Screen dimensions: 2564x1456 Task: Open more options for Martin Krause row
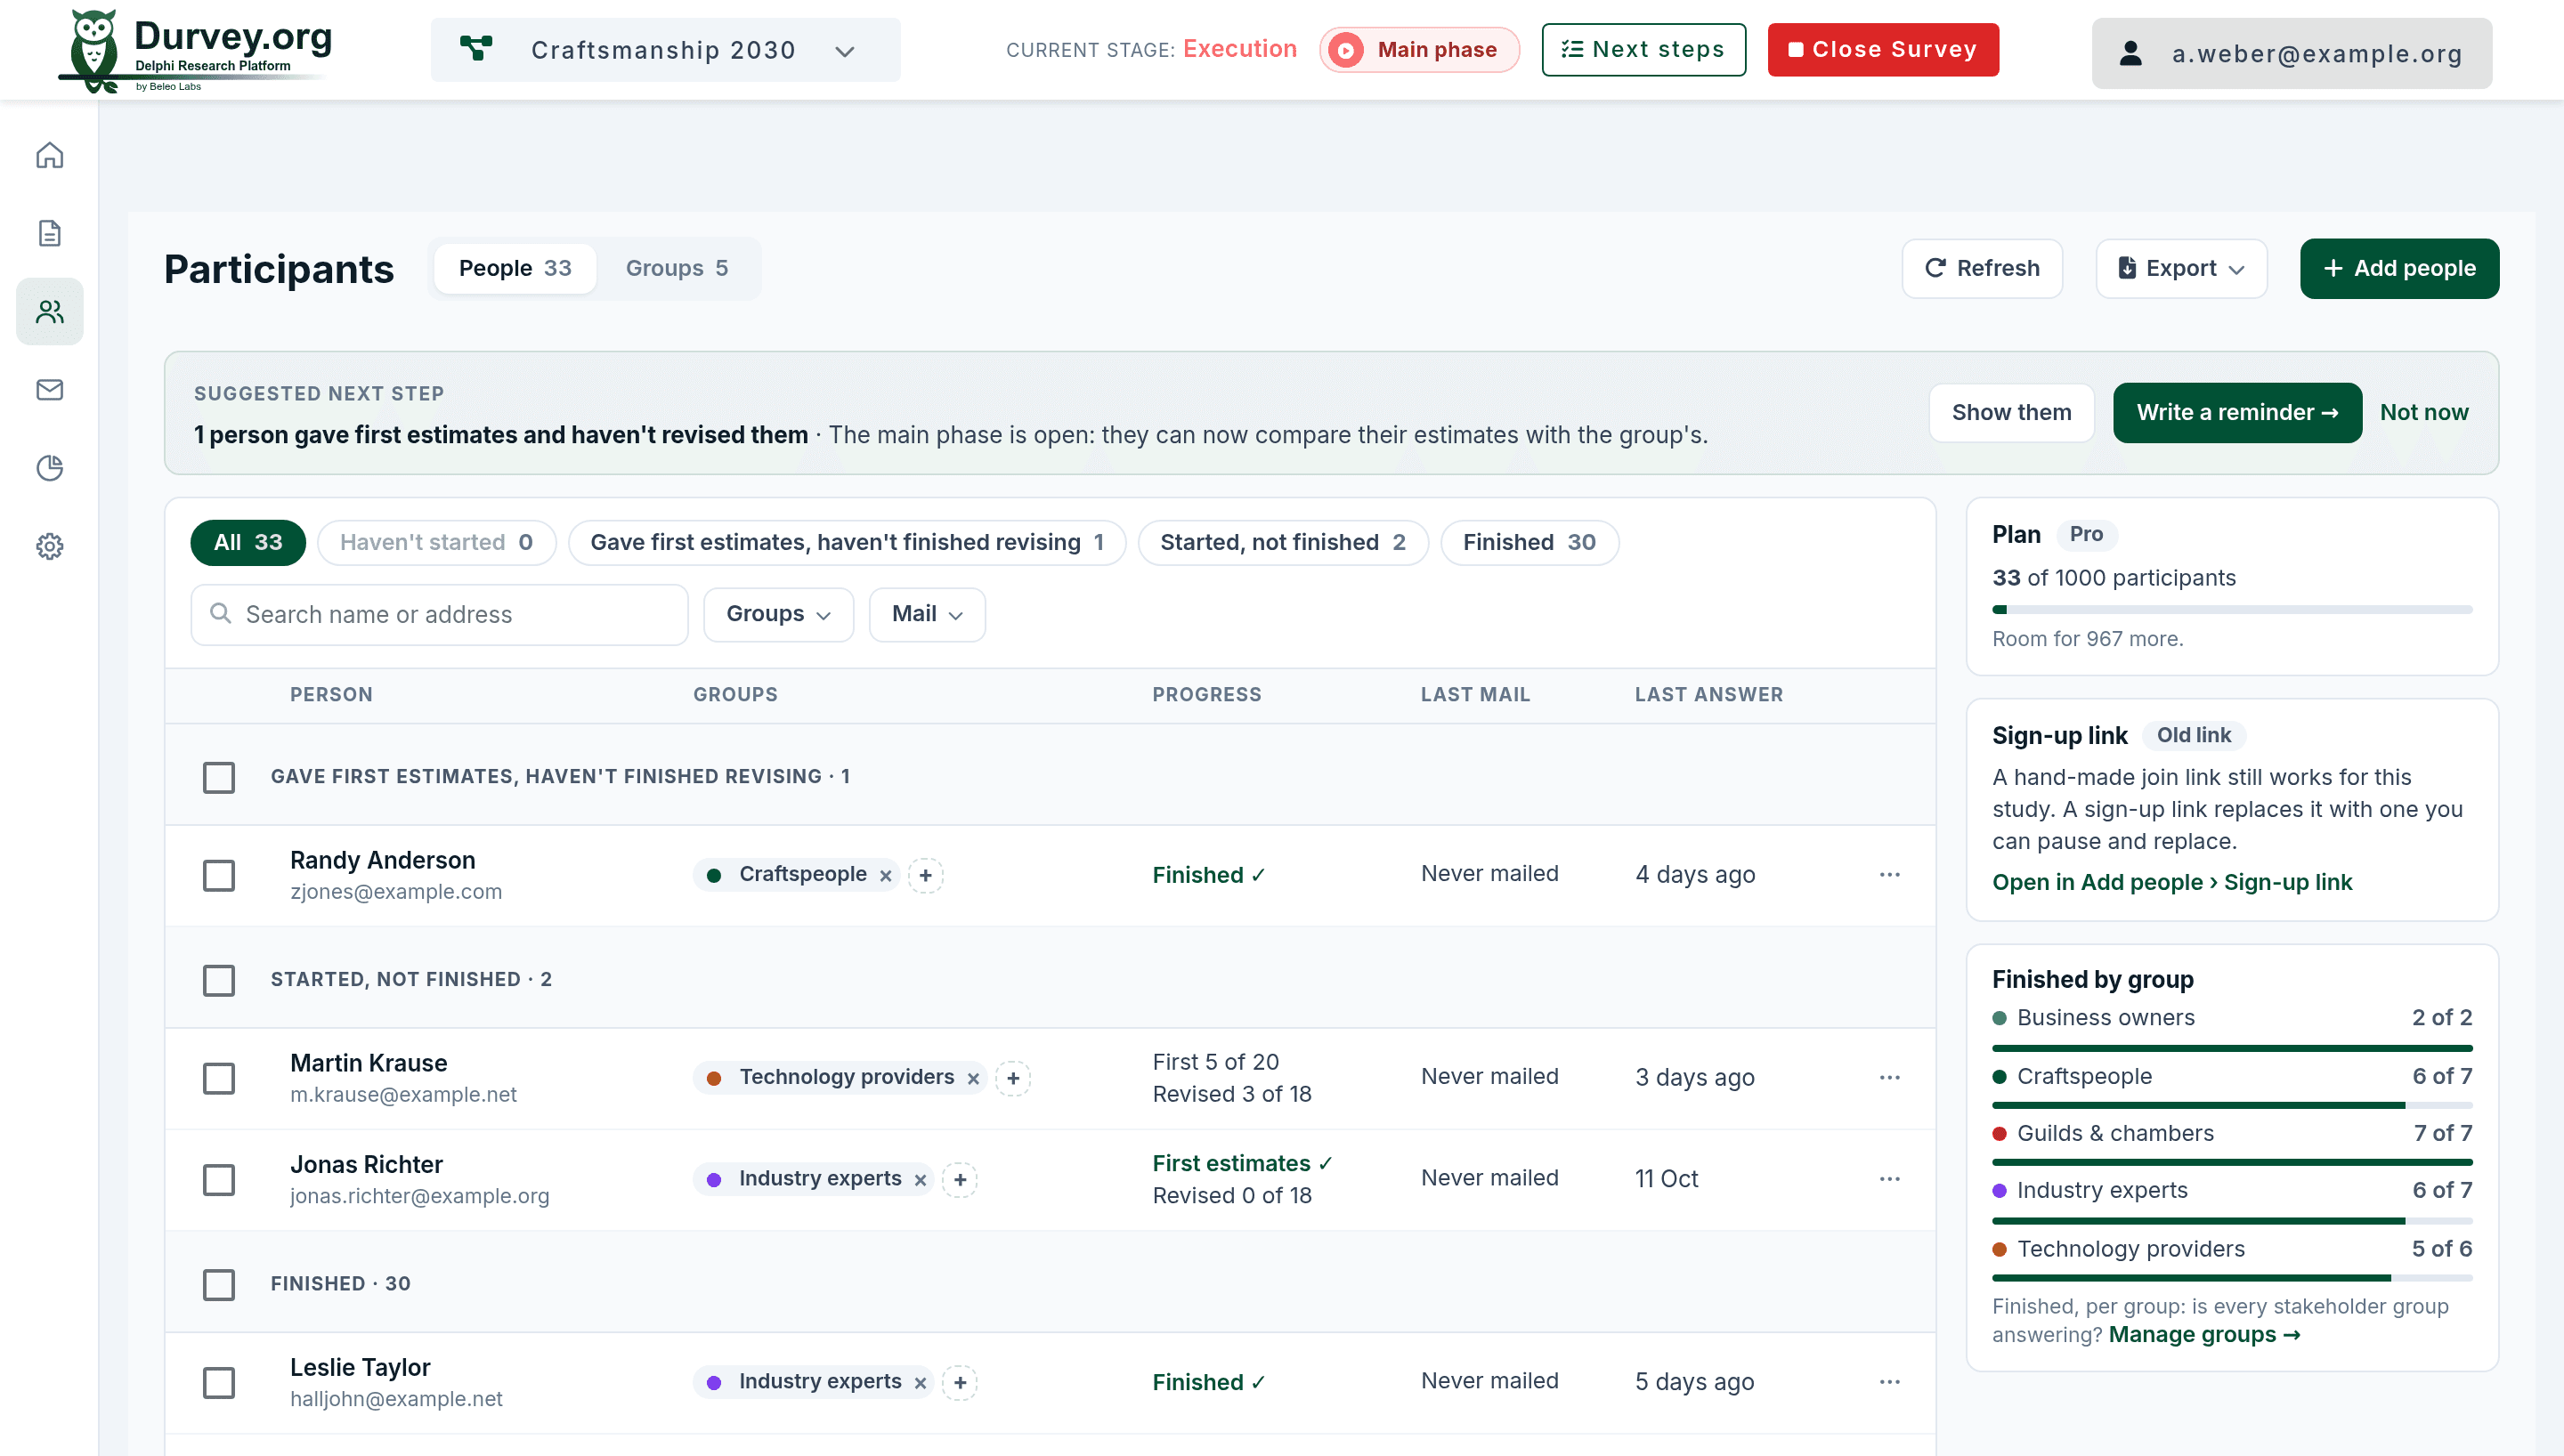1889,1078
